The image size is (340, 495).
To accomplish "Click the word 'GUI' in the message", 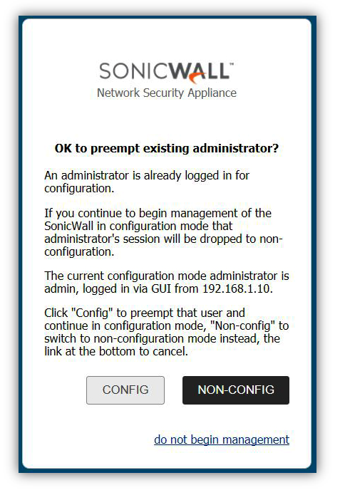I will click(x=161, y=288).
